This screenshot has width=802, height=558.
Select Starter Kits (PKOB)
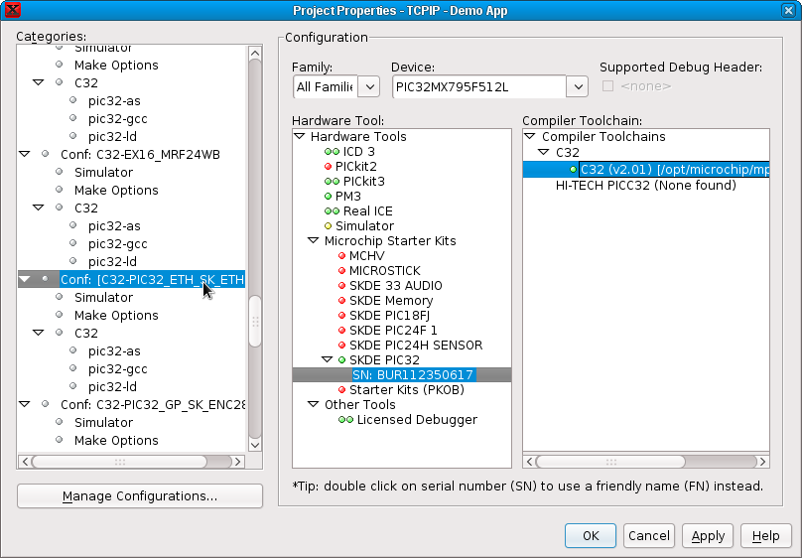[x=407, y=390]
